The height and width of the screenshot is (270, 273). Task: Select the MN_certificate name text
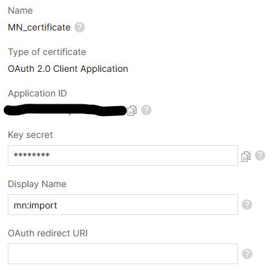[x=39, y=27]
